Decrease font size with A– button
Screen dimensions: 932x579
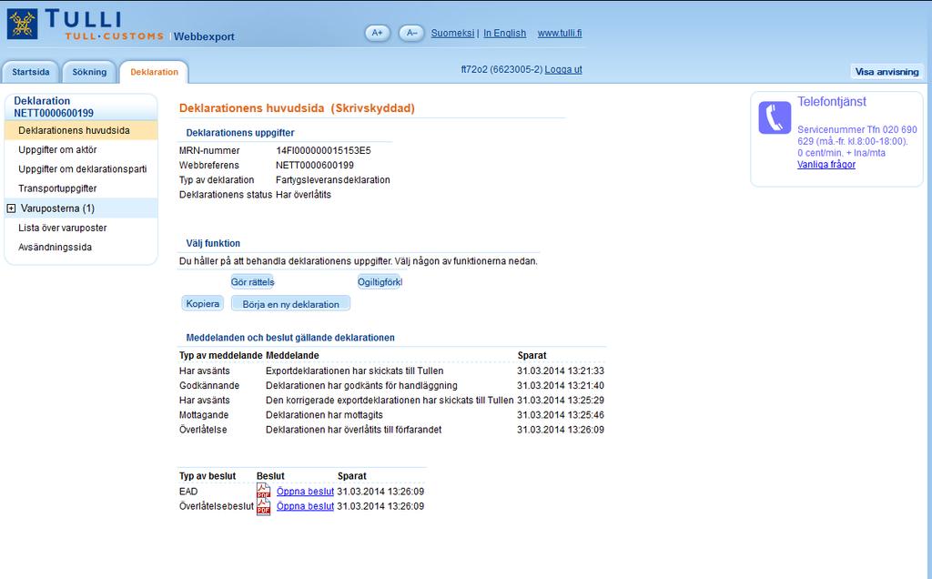[411, 34]
